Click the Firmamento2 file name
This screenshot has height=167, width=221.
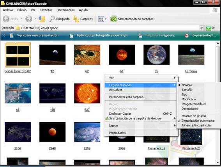(x=191, y=148)
